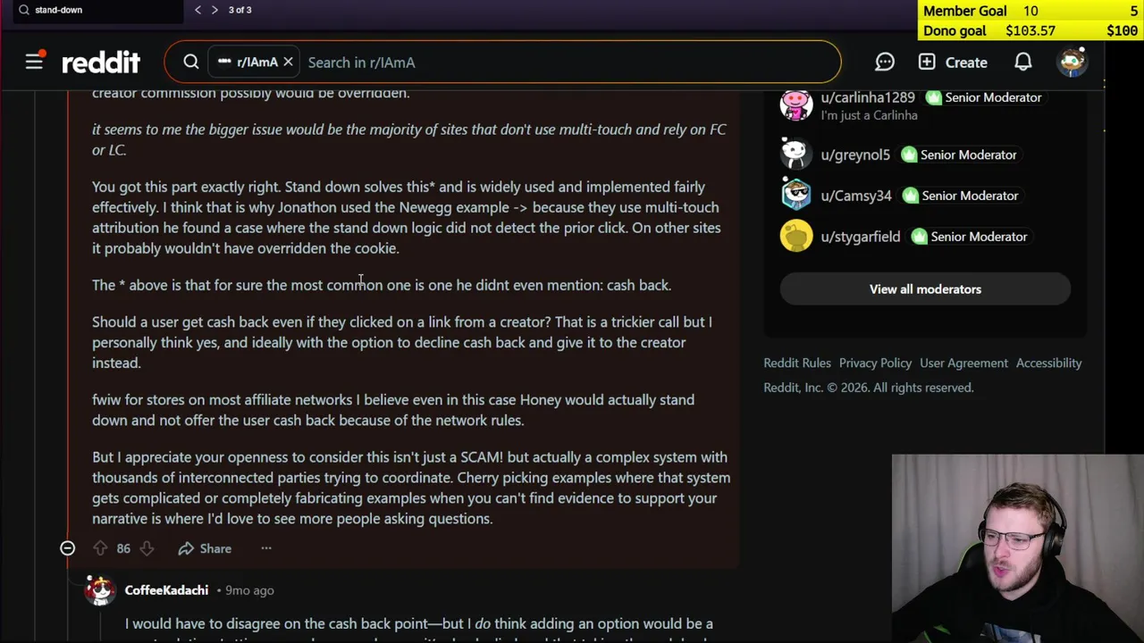Open u/stygarfield moderator profile
This screenshot has height=643, width=1144.
pyautogui.click(x=860, y=237)
